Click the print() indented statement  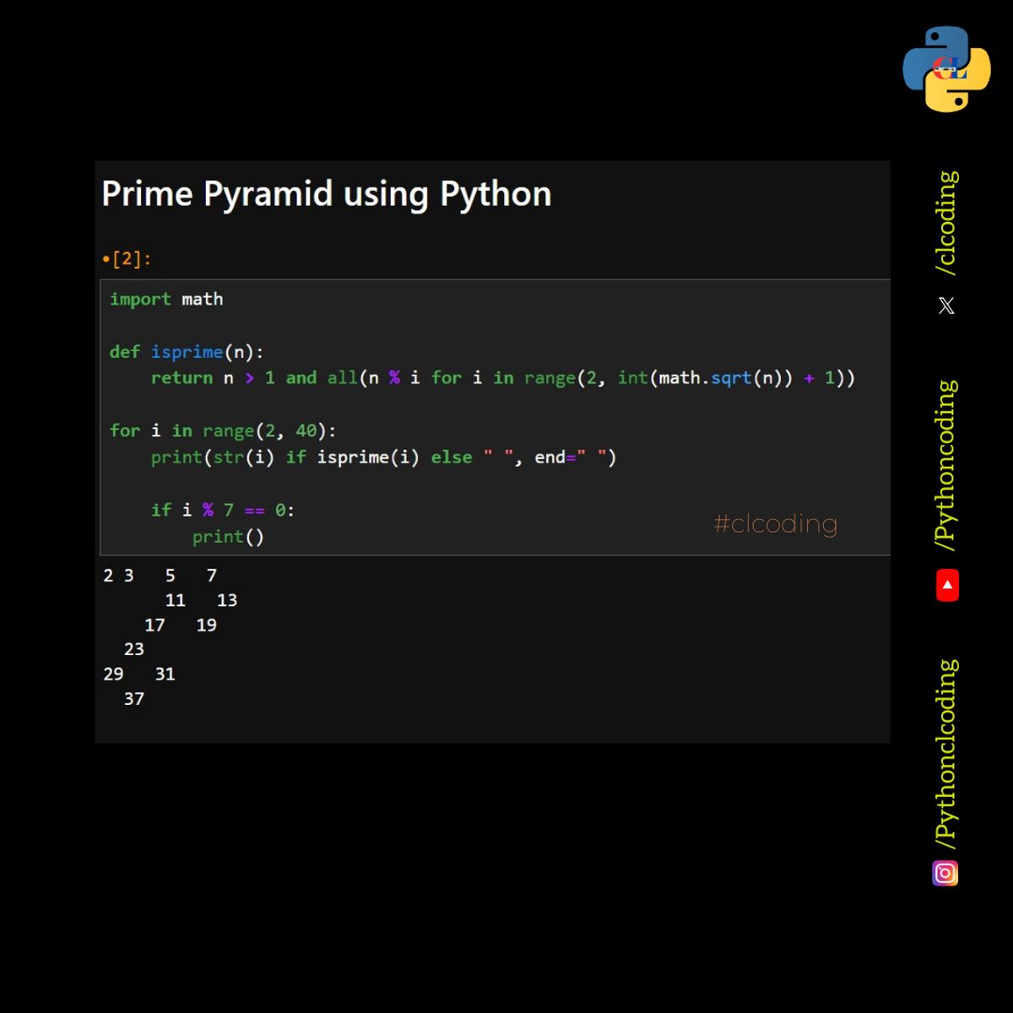click(228, 536)
